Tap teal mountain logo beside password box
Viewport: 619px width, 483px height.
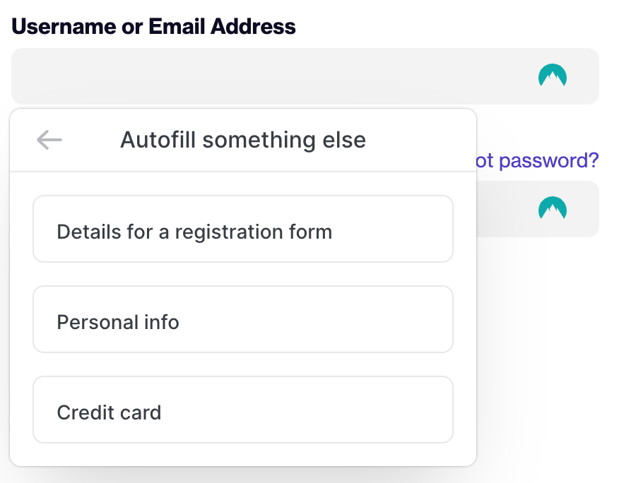(x=553, y=208)
